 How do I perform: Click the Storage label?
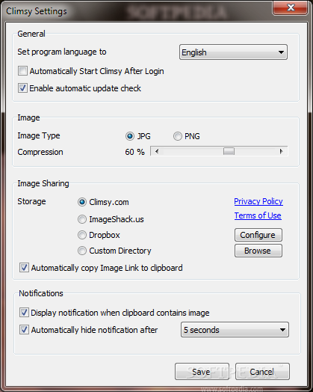click(31, 201)
